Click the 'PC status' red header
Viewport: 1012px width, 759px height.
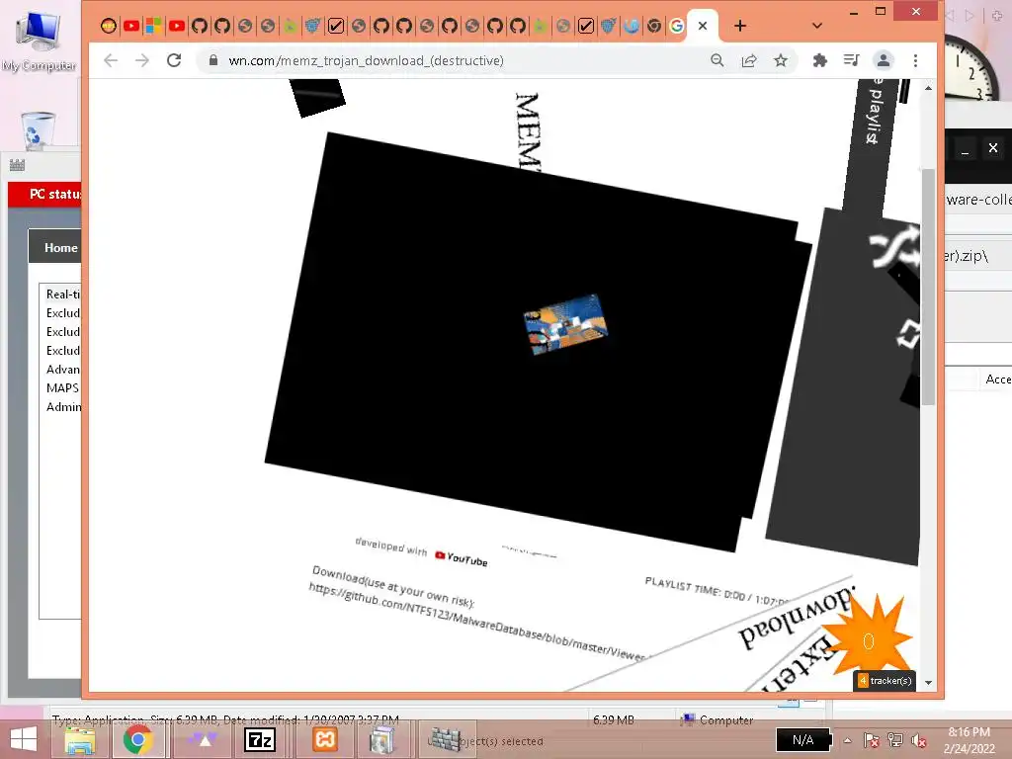coord(45,195)
